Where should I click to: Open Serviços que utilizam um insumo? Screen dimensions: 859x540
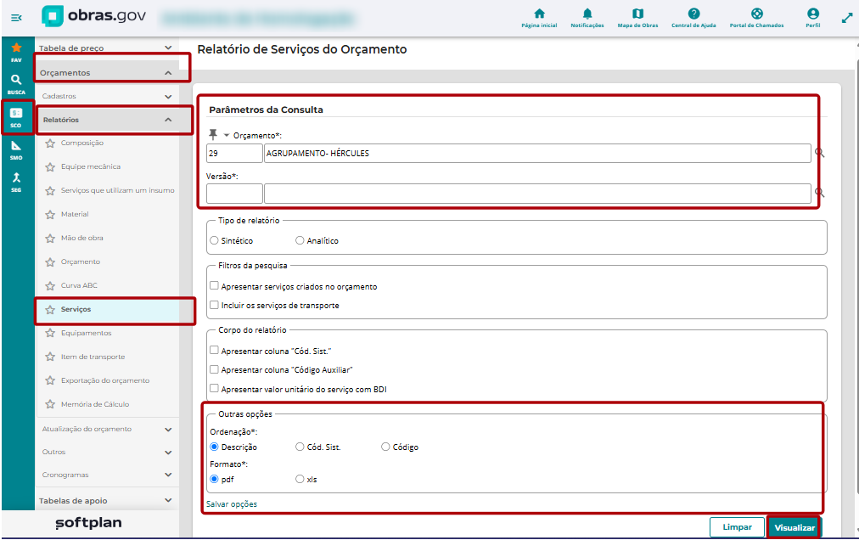click(118, 190)
